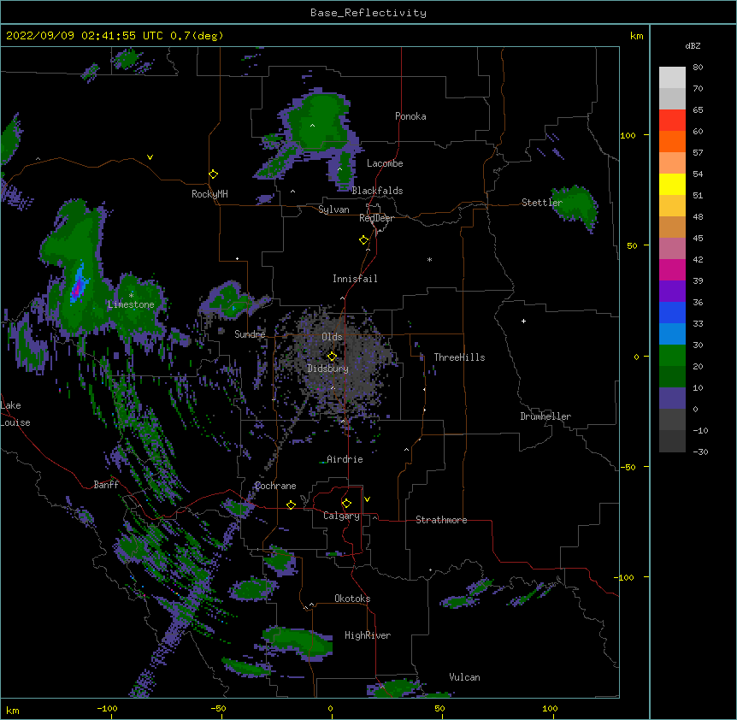
Task: Click the Didsbury town label
Action: coord(327,369)
